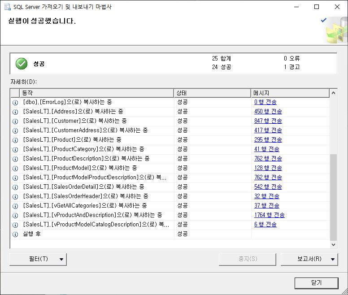Open the '847 행 전송' link

(x=268, y=121)
